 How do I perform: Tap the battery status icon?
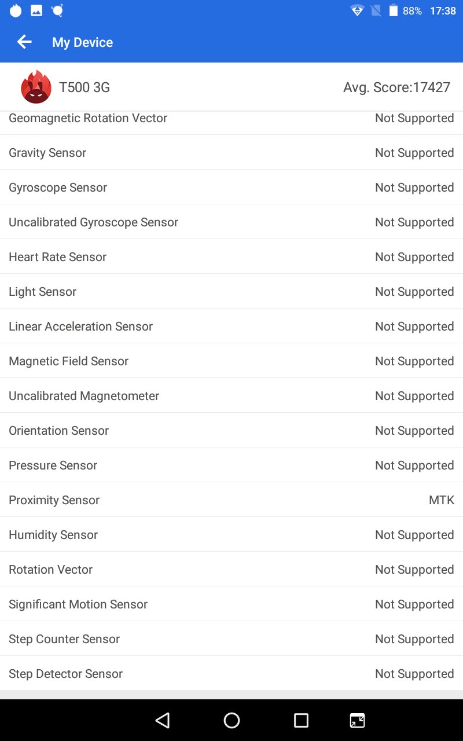pos(394,10)
